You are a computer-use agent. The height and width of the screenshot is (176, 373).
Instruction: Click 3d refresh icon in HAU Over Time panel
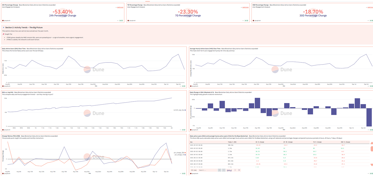[372, 86]
